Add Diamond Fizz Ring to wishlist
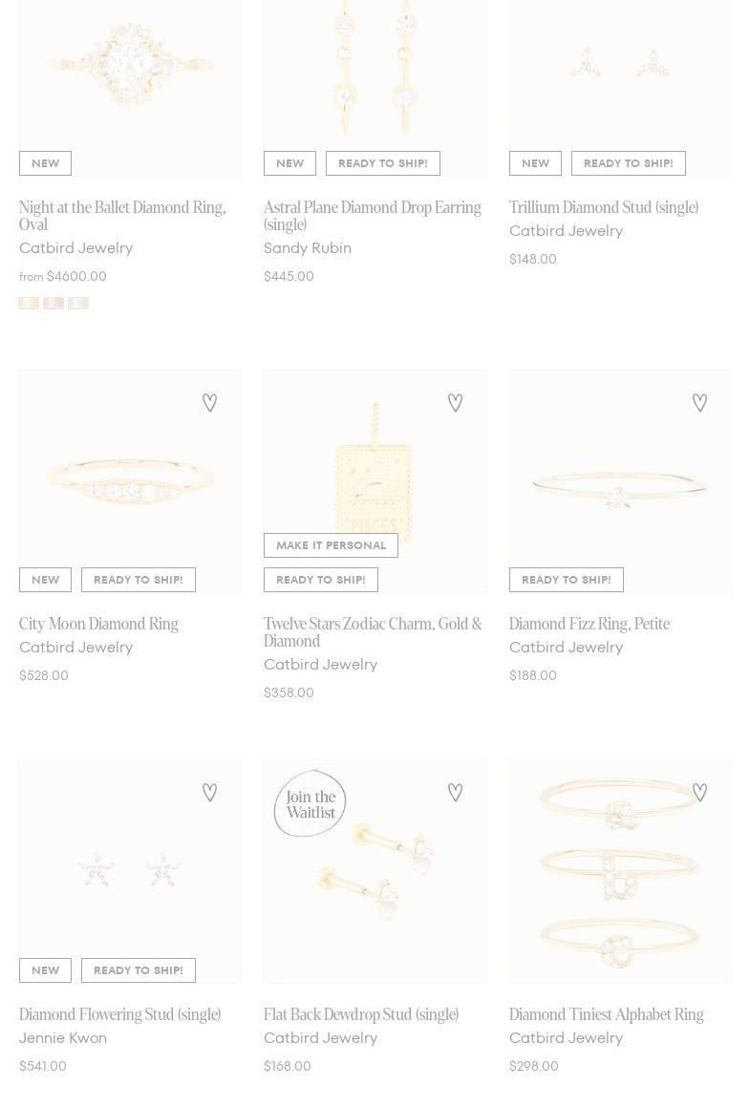 699,403
